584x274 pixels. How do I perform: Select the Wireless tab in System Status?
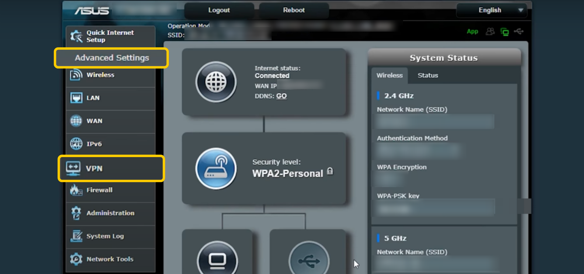(389, 75)
